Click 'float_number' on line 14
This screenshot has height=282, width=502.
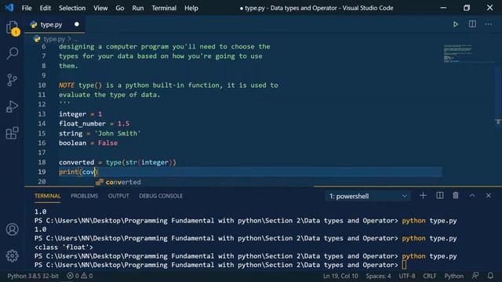pyautogui.click(x=82, y=124)
